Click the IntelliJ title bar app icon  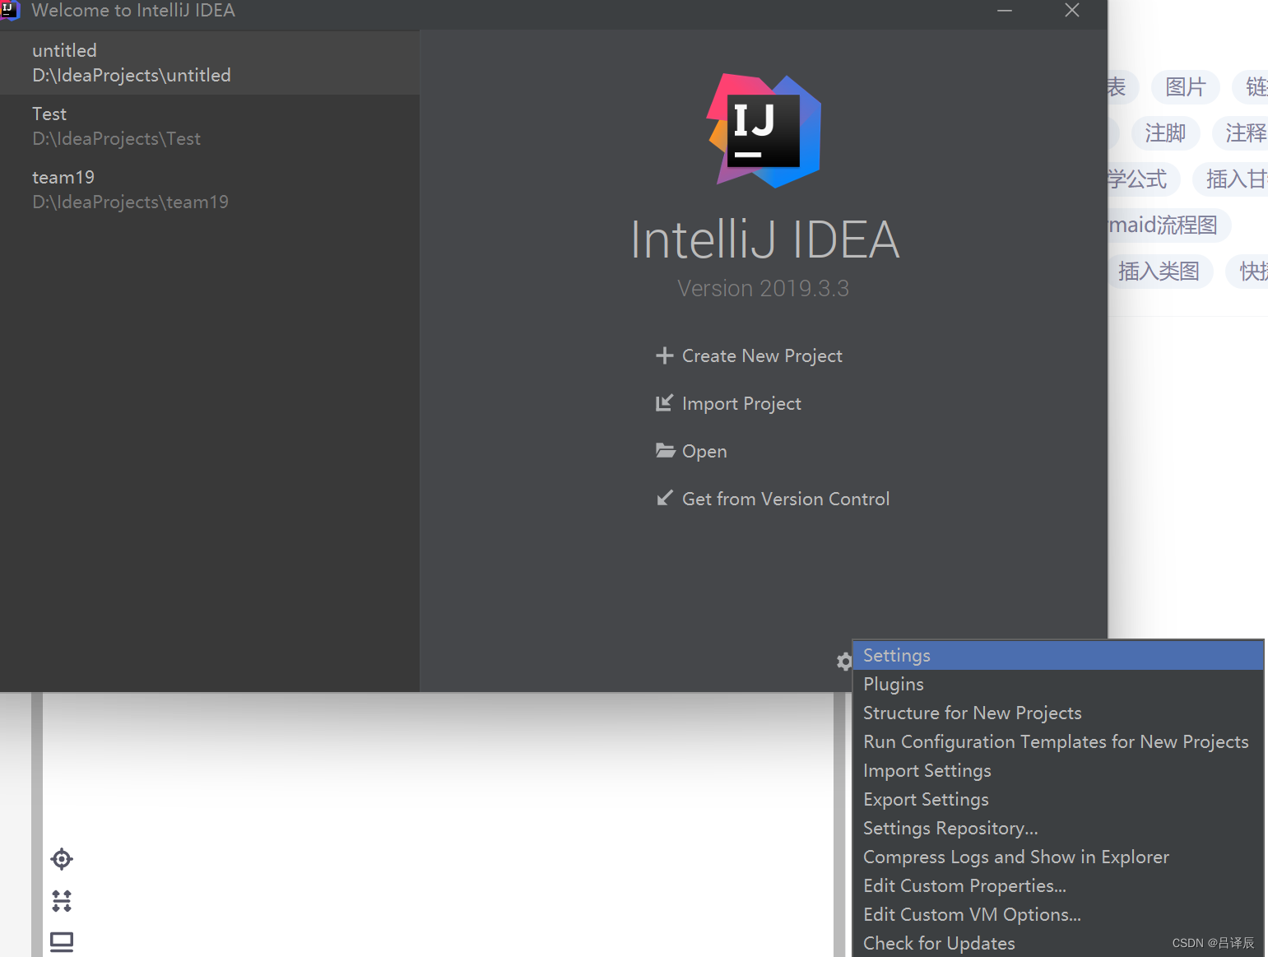[x=9, y=10]
